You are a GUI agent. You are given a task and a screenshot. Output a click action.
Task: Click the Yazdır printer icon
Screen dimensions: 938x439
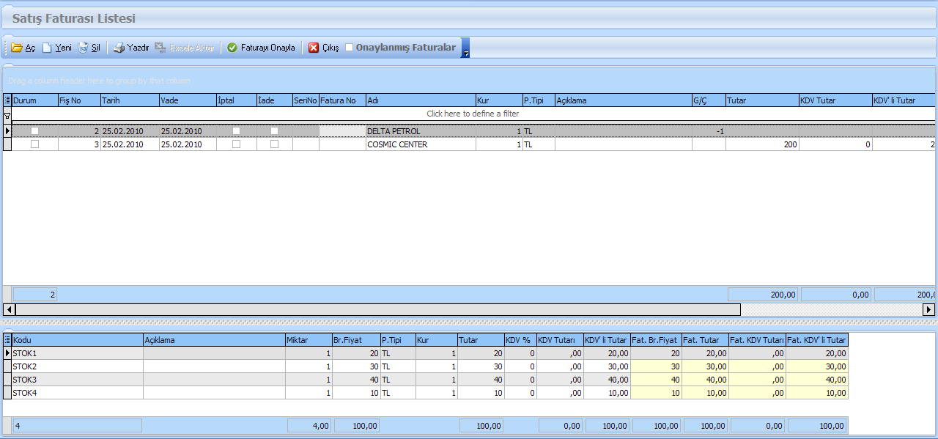click(x=119, y=48)
